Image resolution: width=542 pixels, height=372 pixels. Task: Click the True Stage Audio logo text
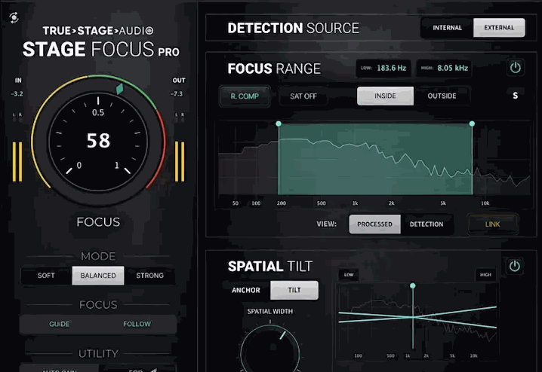[98, 31]
